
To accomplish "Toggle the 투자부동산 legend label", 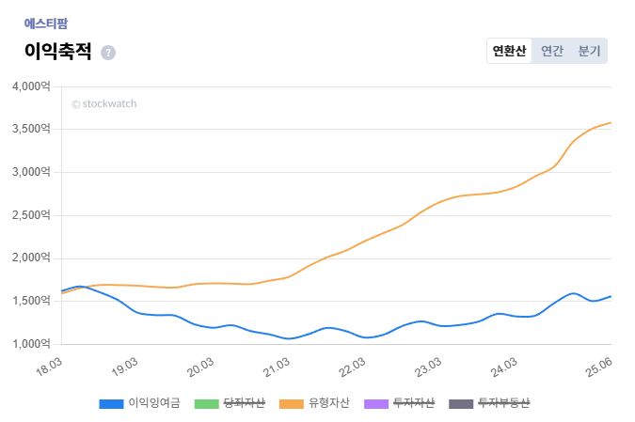I will tap(504, 403).
